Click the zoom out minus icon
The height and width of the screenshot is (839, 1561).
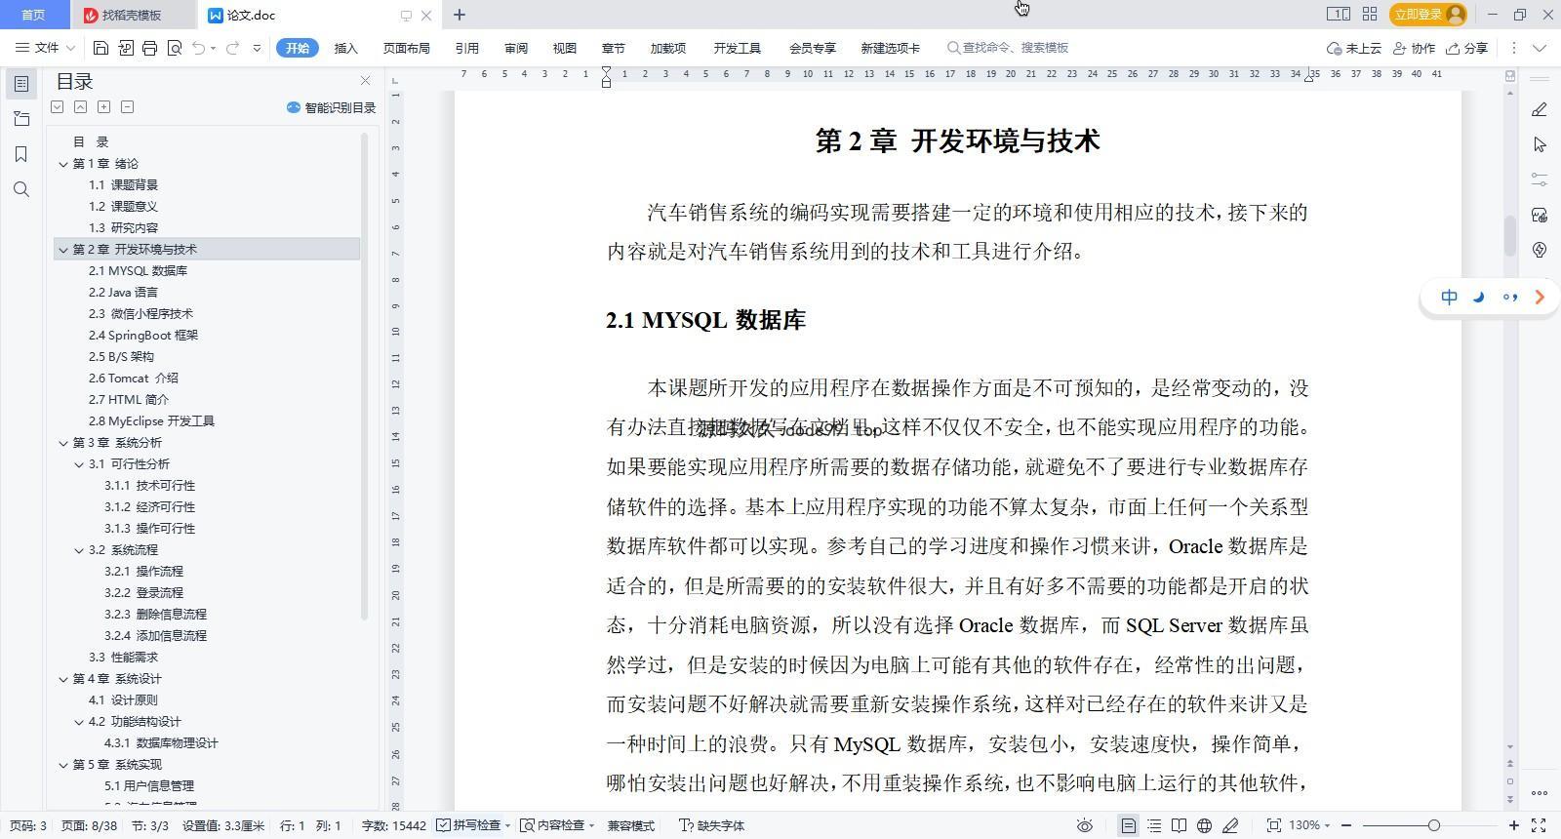1346,825
